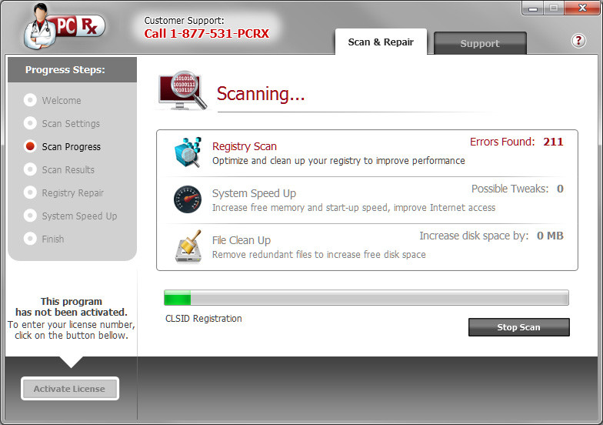Click the System Speed Up gauge icon
The width and height of the screenshot is (603, 425).
click(x=188, y=199)
